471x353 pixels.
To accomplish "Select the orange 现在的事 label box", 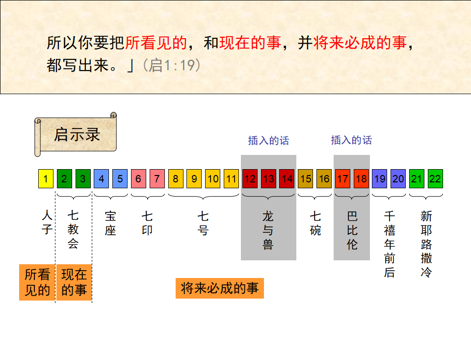I will click(74, 282).
